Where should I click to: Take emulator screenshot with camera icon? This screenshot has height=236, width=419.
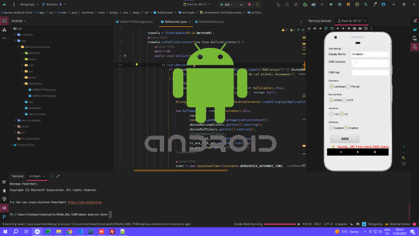click(354, 28)
